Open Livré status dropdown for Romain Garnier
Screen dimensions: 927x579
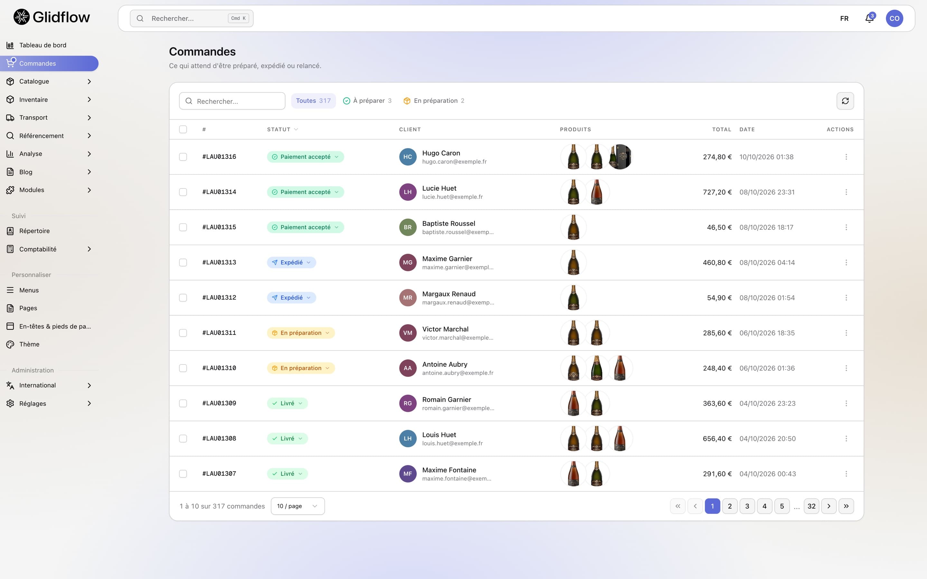287,403
